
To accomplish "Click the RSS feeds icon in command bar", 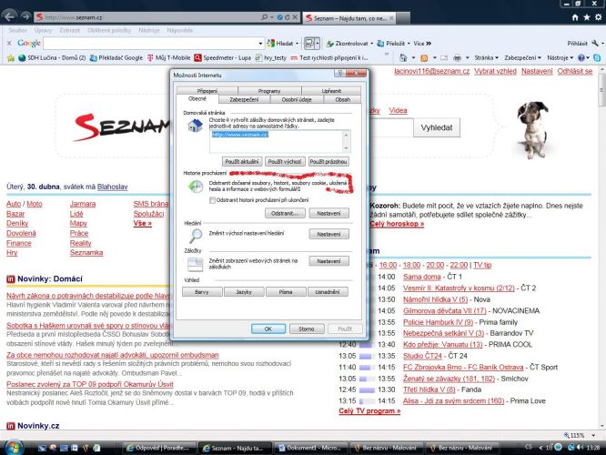I will coord(424,58).
